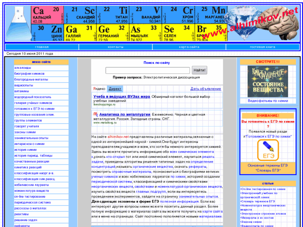Viewport: 303px width, 227px height.
Task: Follow главных подгрупп inline link
Action: 151,192
